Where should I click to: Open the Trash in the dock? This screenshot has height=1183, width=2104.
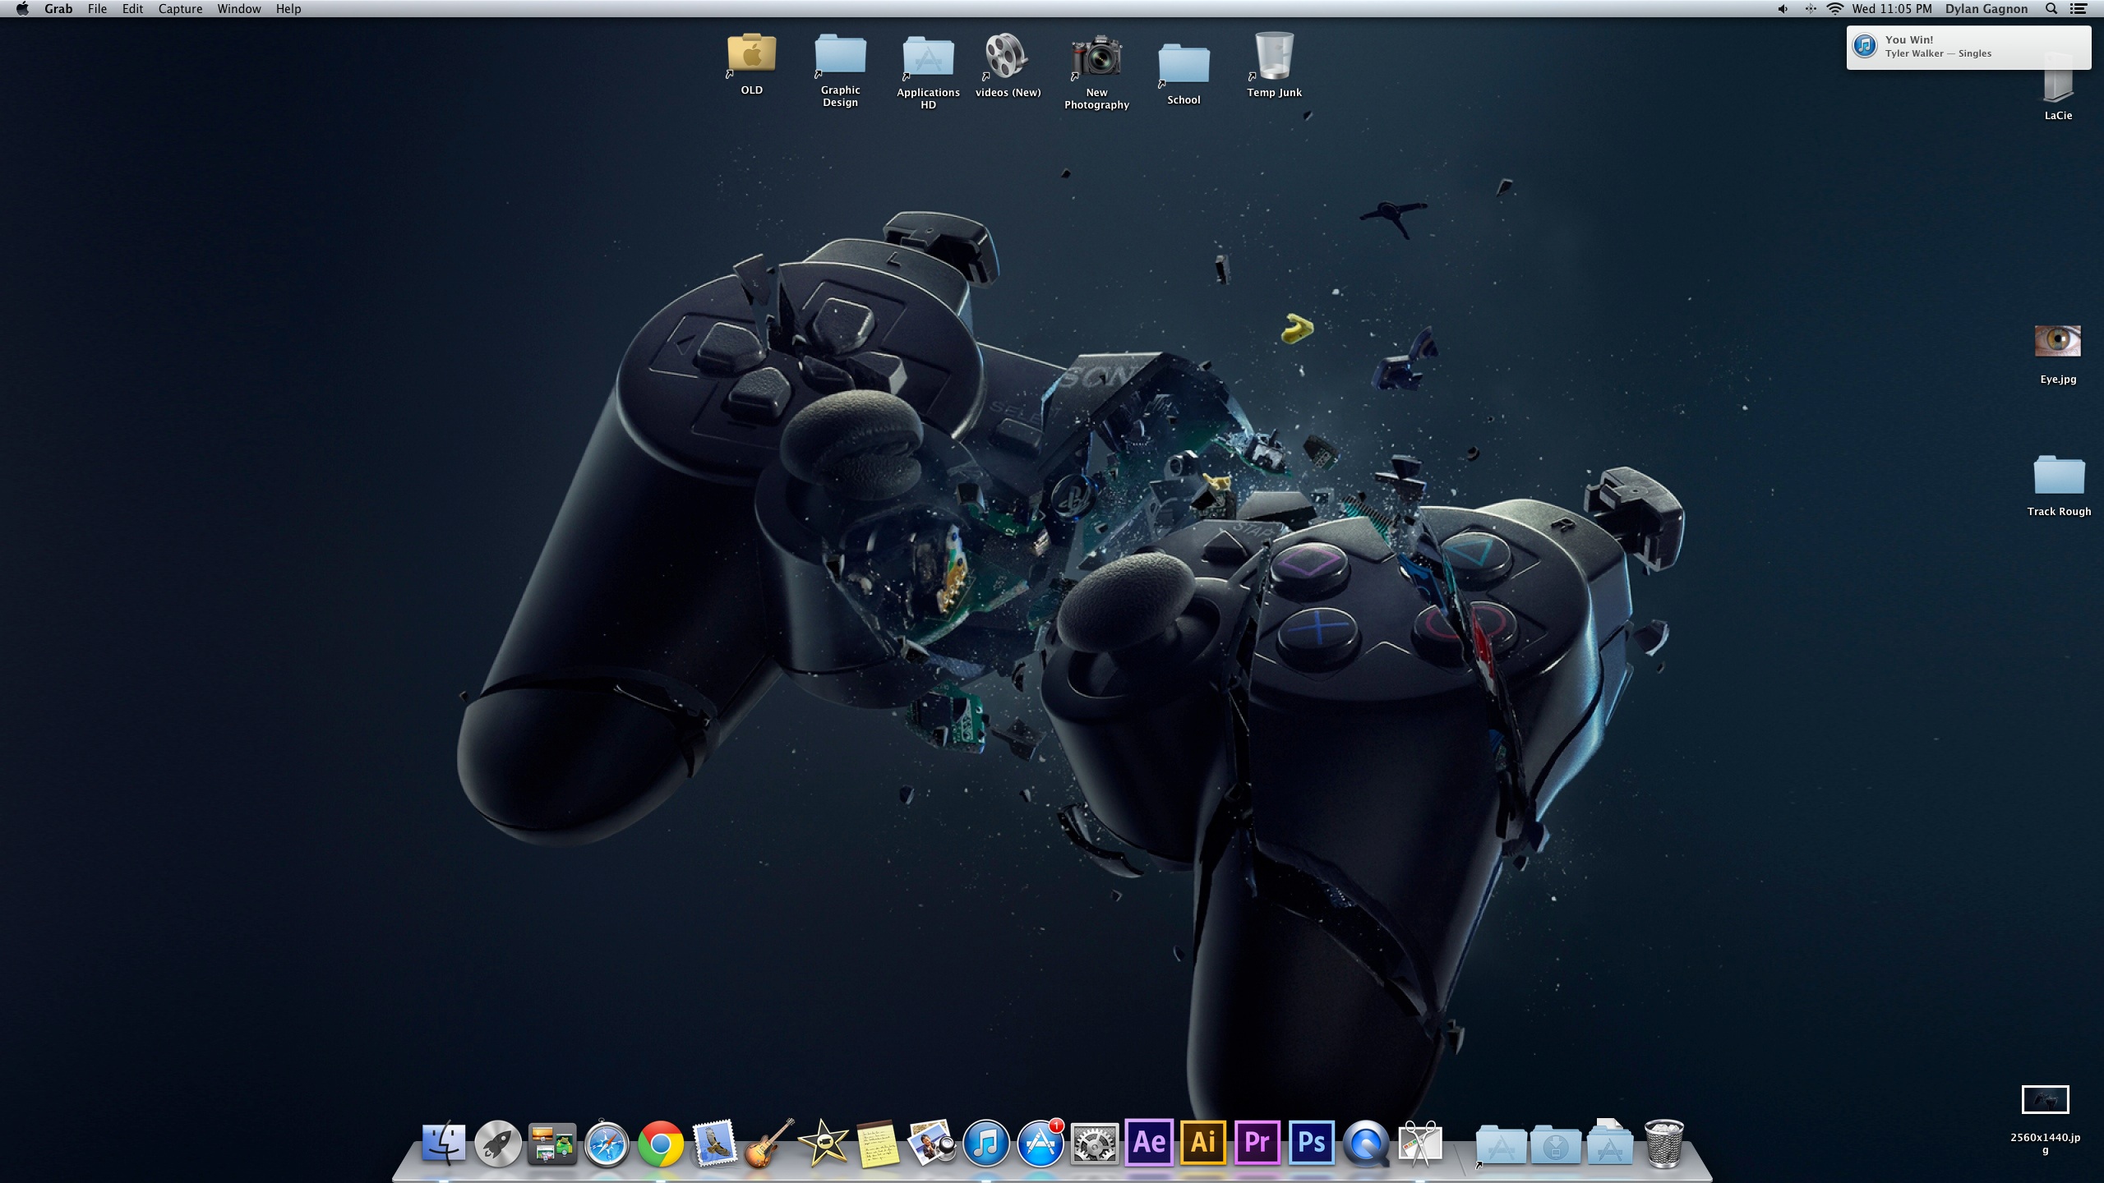pyautogui.click(x=1664, y=1143)
